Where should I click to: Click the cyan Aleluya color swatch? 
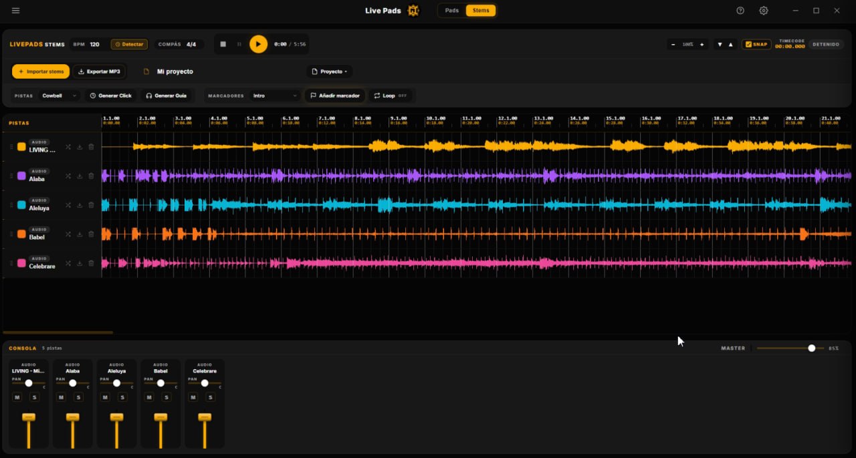[x=21, y=205]
